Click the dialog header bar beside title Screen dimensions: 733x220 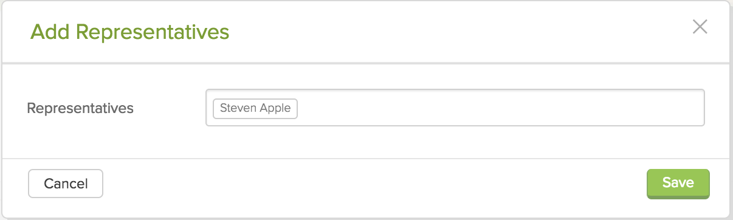[456, 32]
